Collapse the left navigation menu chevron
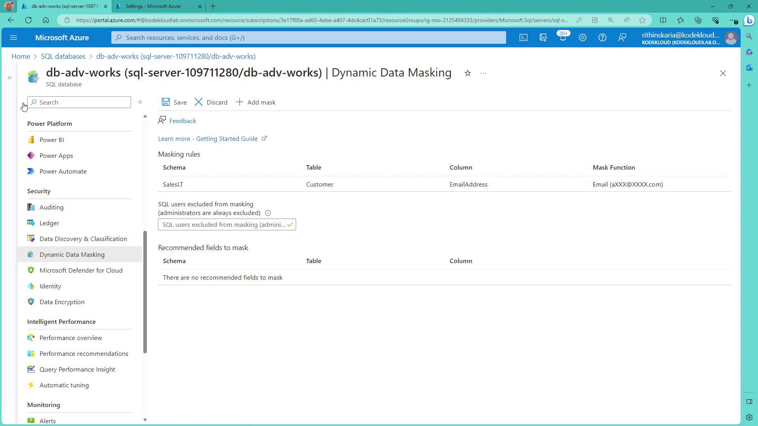This screenshot has width=758, height=426. [x=140, y=102]
